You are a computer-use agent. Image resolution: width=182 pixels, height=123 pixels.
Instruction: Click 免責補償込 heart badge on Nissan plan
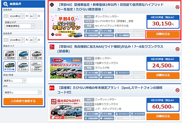click(107, 77)
